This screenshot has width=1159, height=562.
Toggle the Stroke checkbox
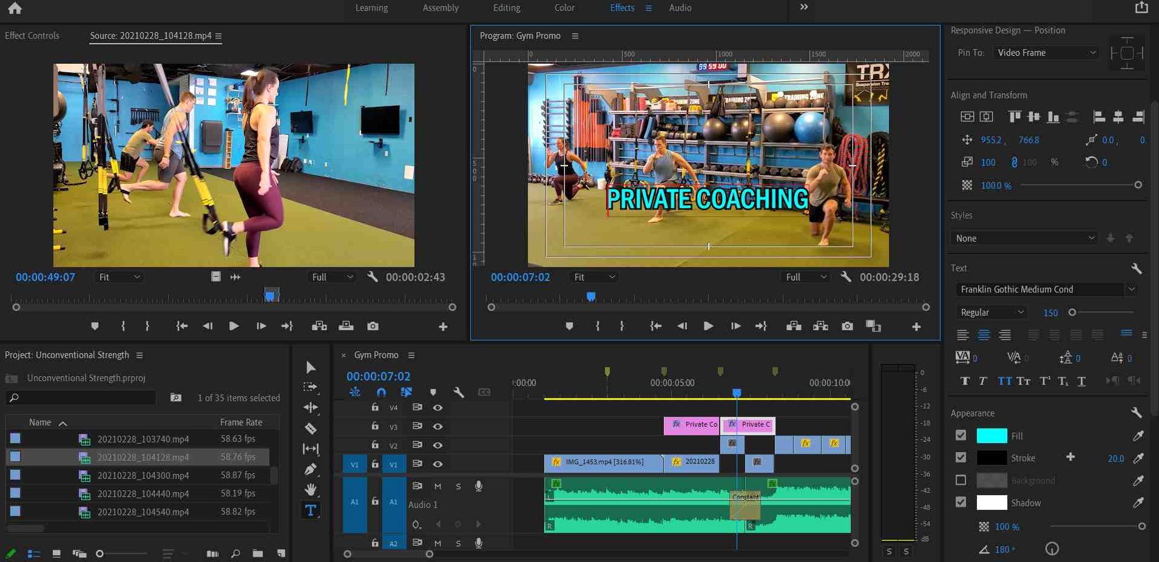961,458
